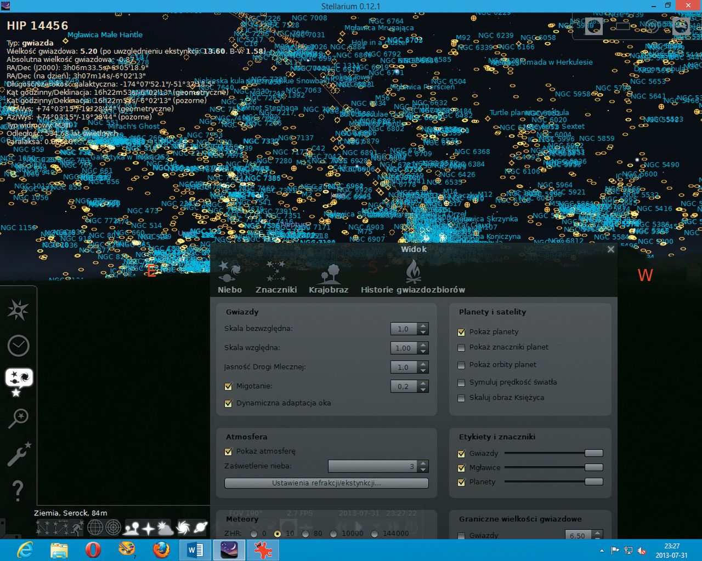
Task: Switch to the Znaczniki tab
Action: (276, 277)
